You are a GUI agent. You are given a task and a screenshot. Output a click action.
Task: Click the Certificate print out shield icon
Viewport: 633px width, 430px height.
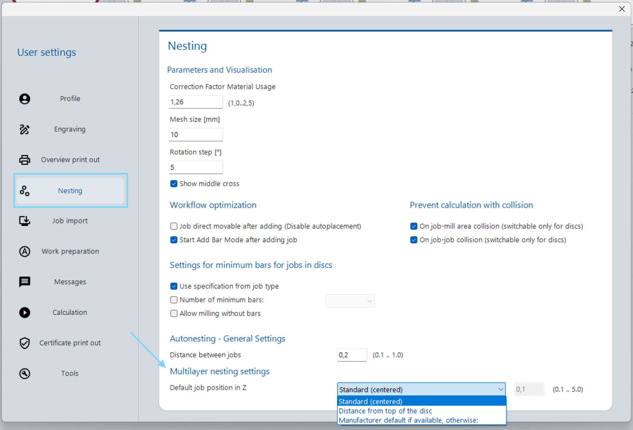pyautogui.click(x=24, y=343)
